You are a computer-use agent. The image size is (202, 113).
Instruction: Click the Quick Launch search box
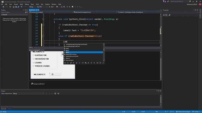pyautogui.click(x=179, y=1)
